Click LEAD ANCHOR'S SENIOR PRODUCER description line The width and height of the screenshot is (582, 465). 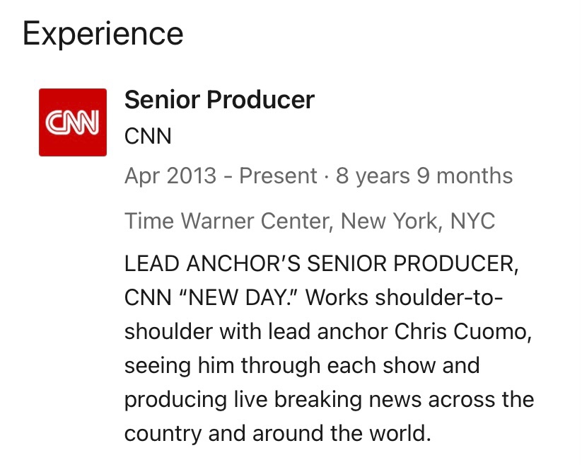[321, 264]
